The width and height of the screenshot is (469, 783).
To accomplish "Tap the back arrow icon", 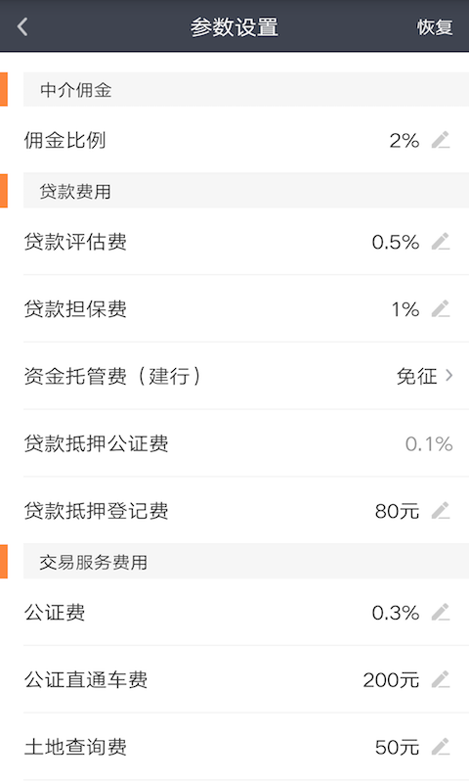I will click(22, 26).
